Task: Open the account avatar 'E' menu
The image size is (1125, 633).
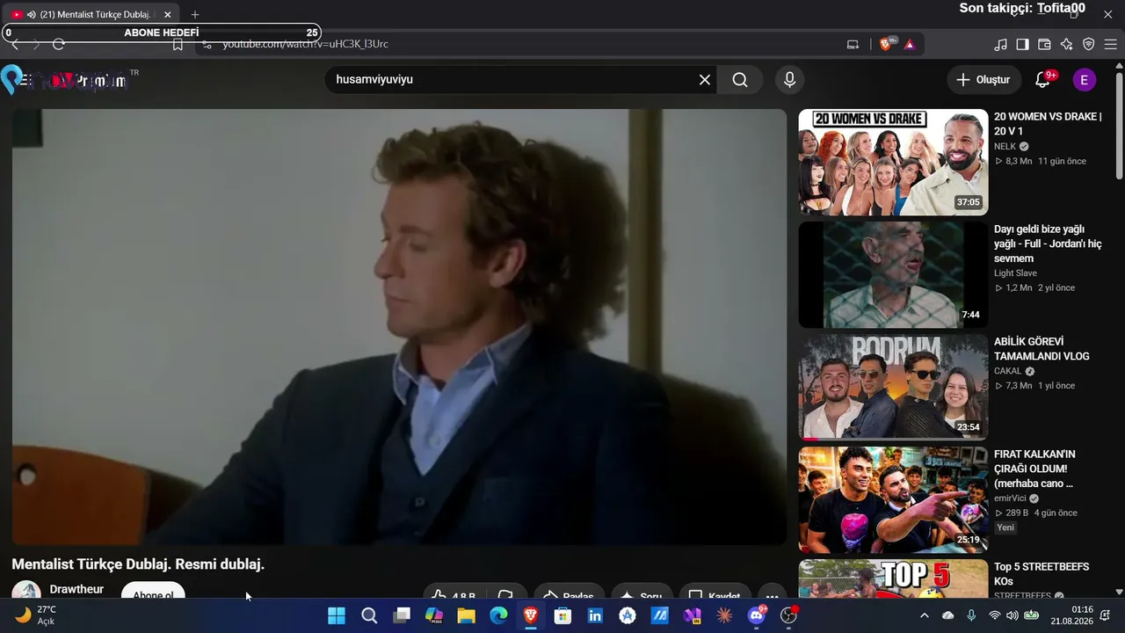Action: tap(1084, 80)
